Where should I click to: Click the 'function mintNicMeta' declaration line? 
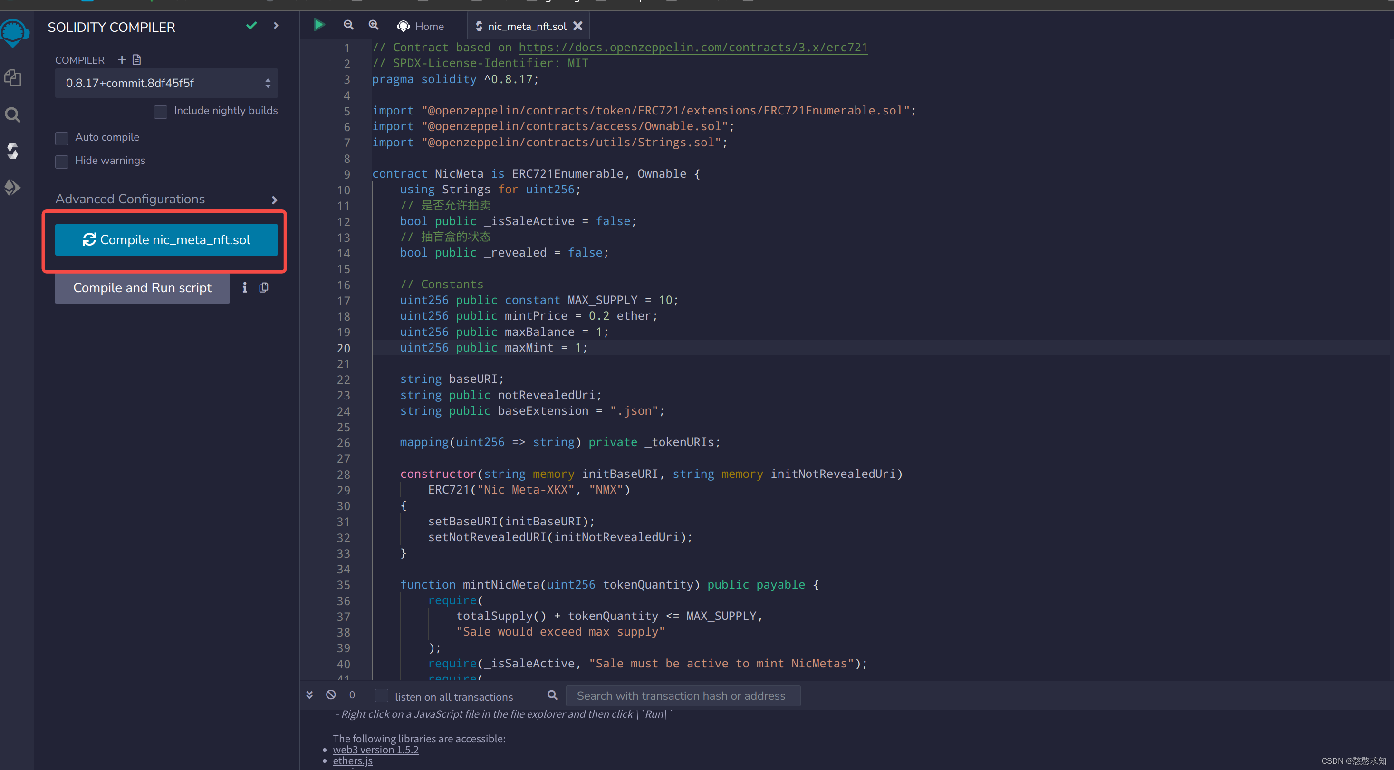[609, 585]
